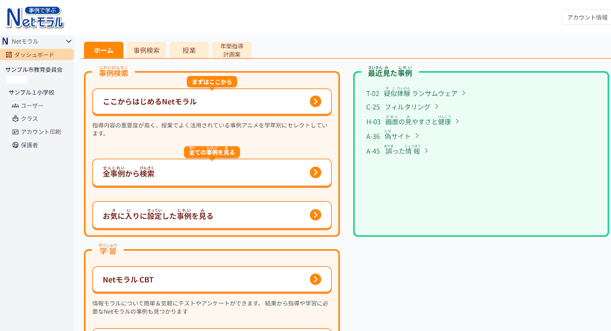Open 全事例から検索

(212, 172)
